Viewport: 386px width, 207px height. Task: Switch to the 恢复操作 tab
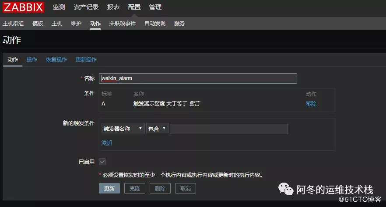point(56,60)
